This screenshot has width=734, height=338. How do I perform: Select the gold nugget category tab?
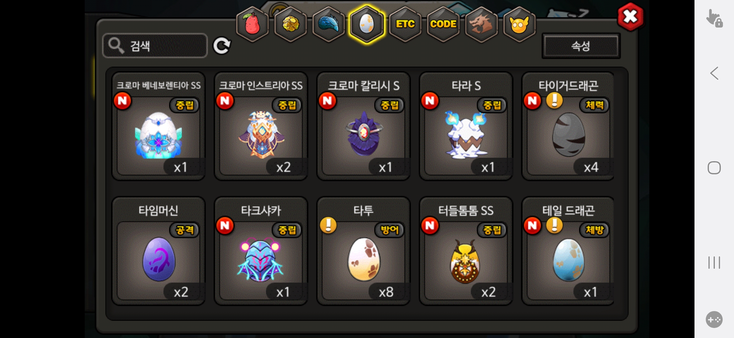(x=291, y=24)
